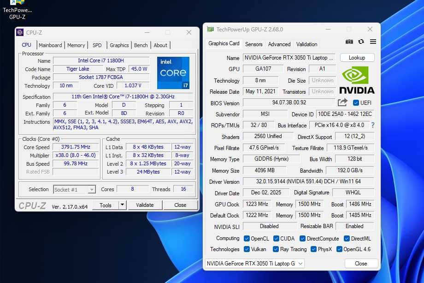Open the Validation tab in GPU-Z
The width and height of the screenshot is (424, 283).
(306, 44)
